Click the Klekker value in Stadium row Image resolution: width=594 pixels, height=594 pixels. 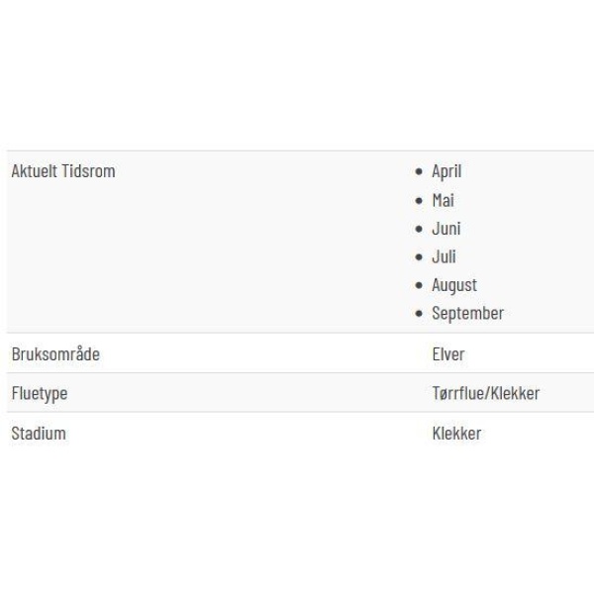(x=456, y=433)
